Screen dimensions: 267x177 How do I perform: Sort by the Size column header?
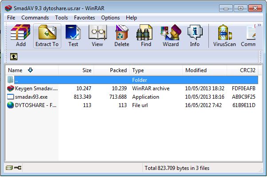pos(76,70)
